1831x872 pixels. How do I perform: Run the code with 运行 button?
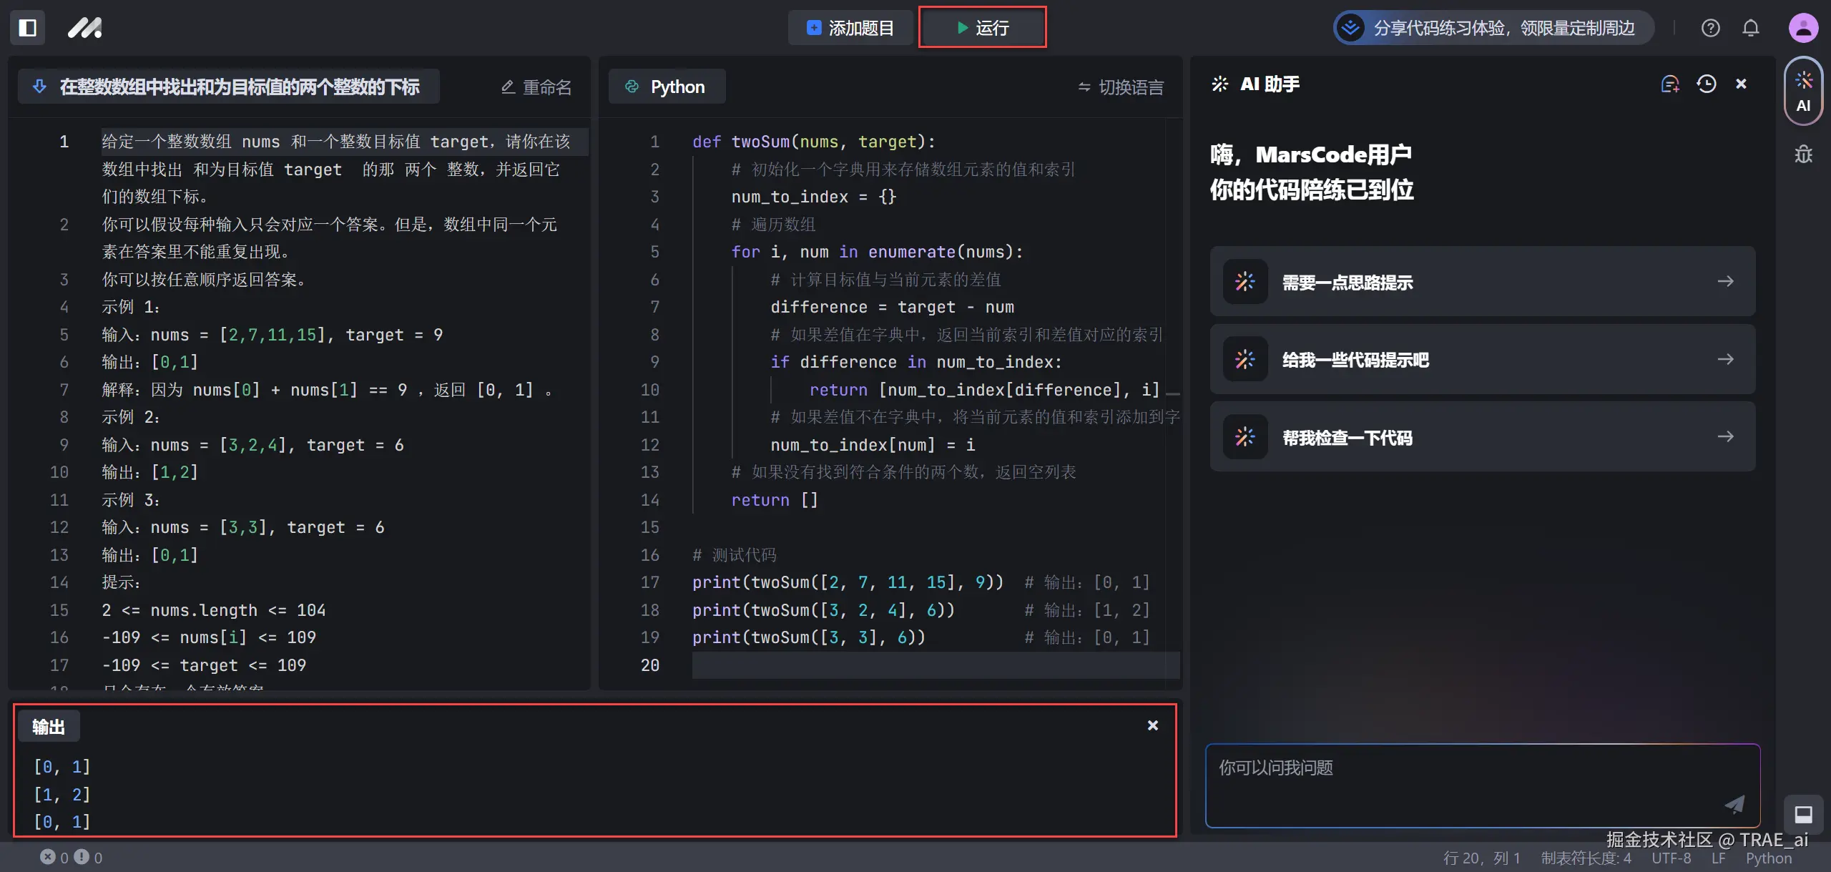pos(982,28)
